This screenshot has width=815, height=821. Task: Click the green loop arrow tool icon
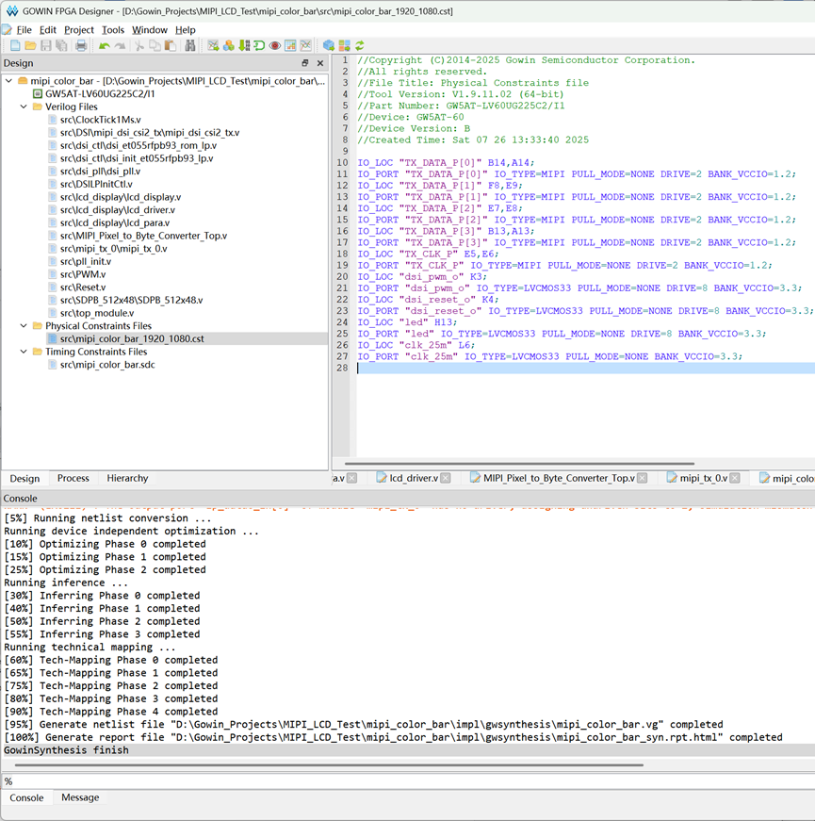pos(259,45)
